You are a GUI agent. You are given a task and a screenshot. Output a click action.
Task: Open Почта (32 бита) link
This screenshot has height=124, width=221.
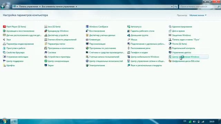click(179, 44)
